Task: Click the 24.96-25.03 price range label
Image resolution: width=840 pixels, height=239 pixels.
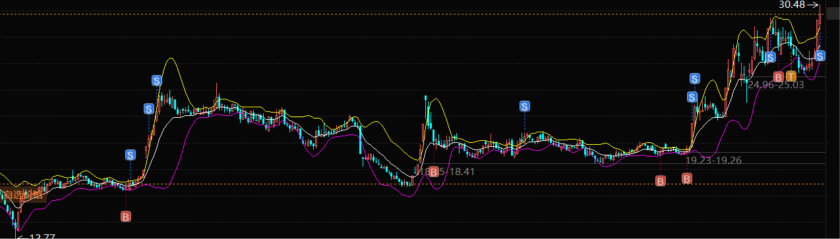Action: (x=775, y=85)
